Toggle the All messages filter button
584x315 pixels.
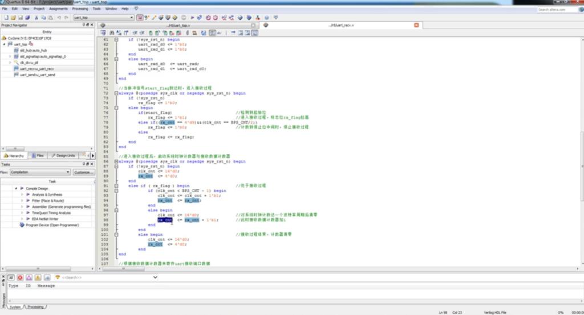[x=11, y=277]
